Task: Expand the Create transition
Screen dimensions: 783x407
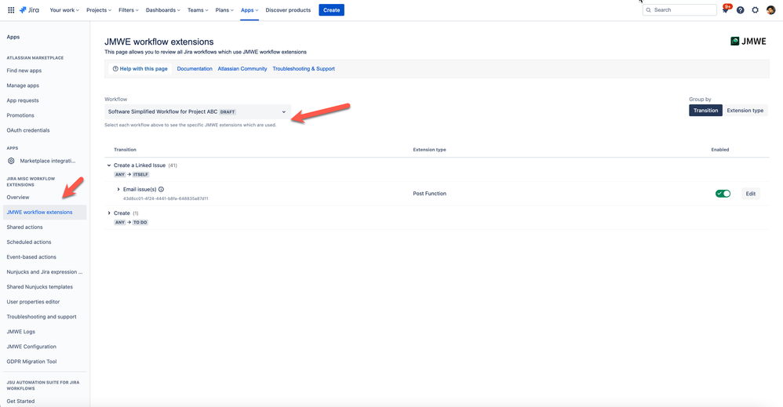Action: pos(109,213)
